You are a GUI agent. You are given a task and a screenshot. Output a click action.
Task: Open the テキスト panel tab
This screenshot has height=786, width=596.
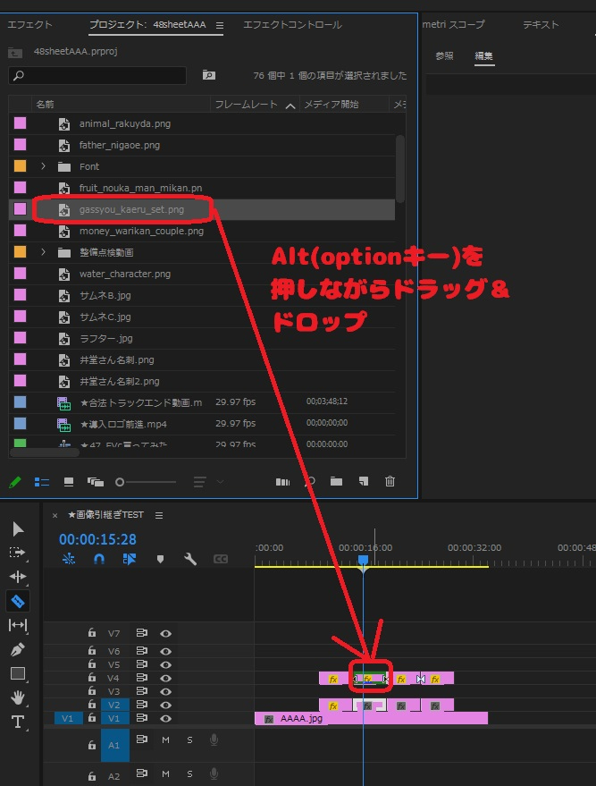(541, 24)
